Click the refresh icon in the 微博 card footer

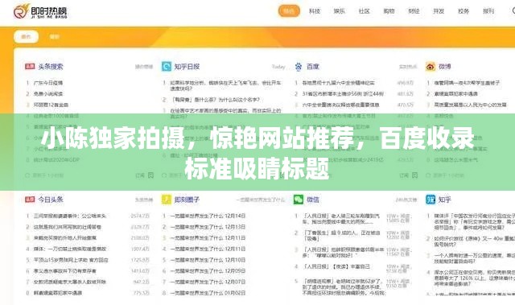pos(428,175)
